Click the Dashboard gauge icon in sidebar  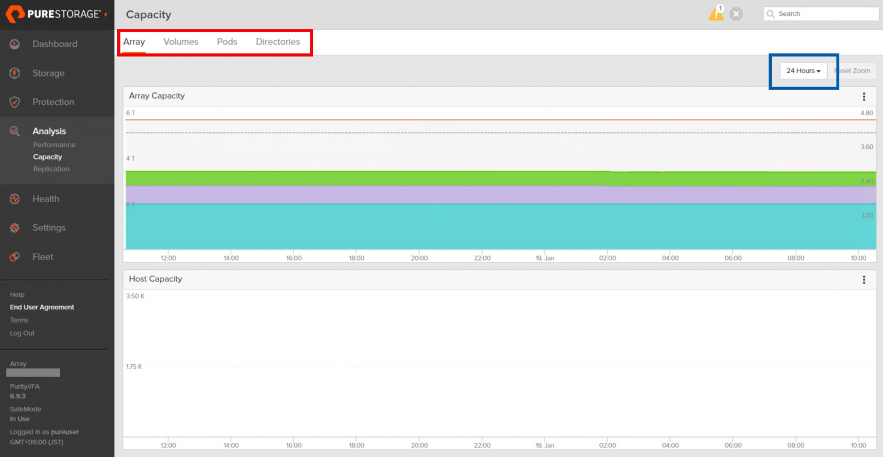tap(15, 44)
